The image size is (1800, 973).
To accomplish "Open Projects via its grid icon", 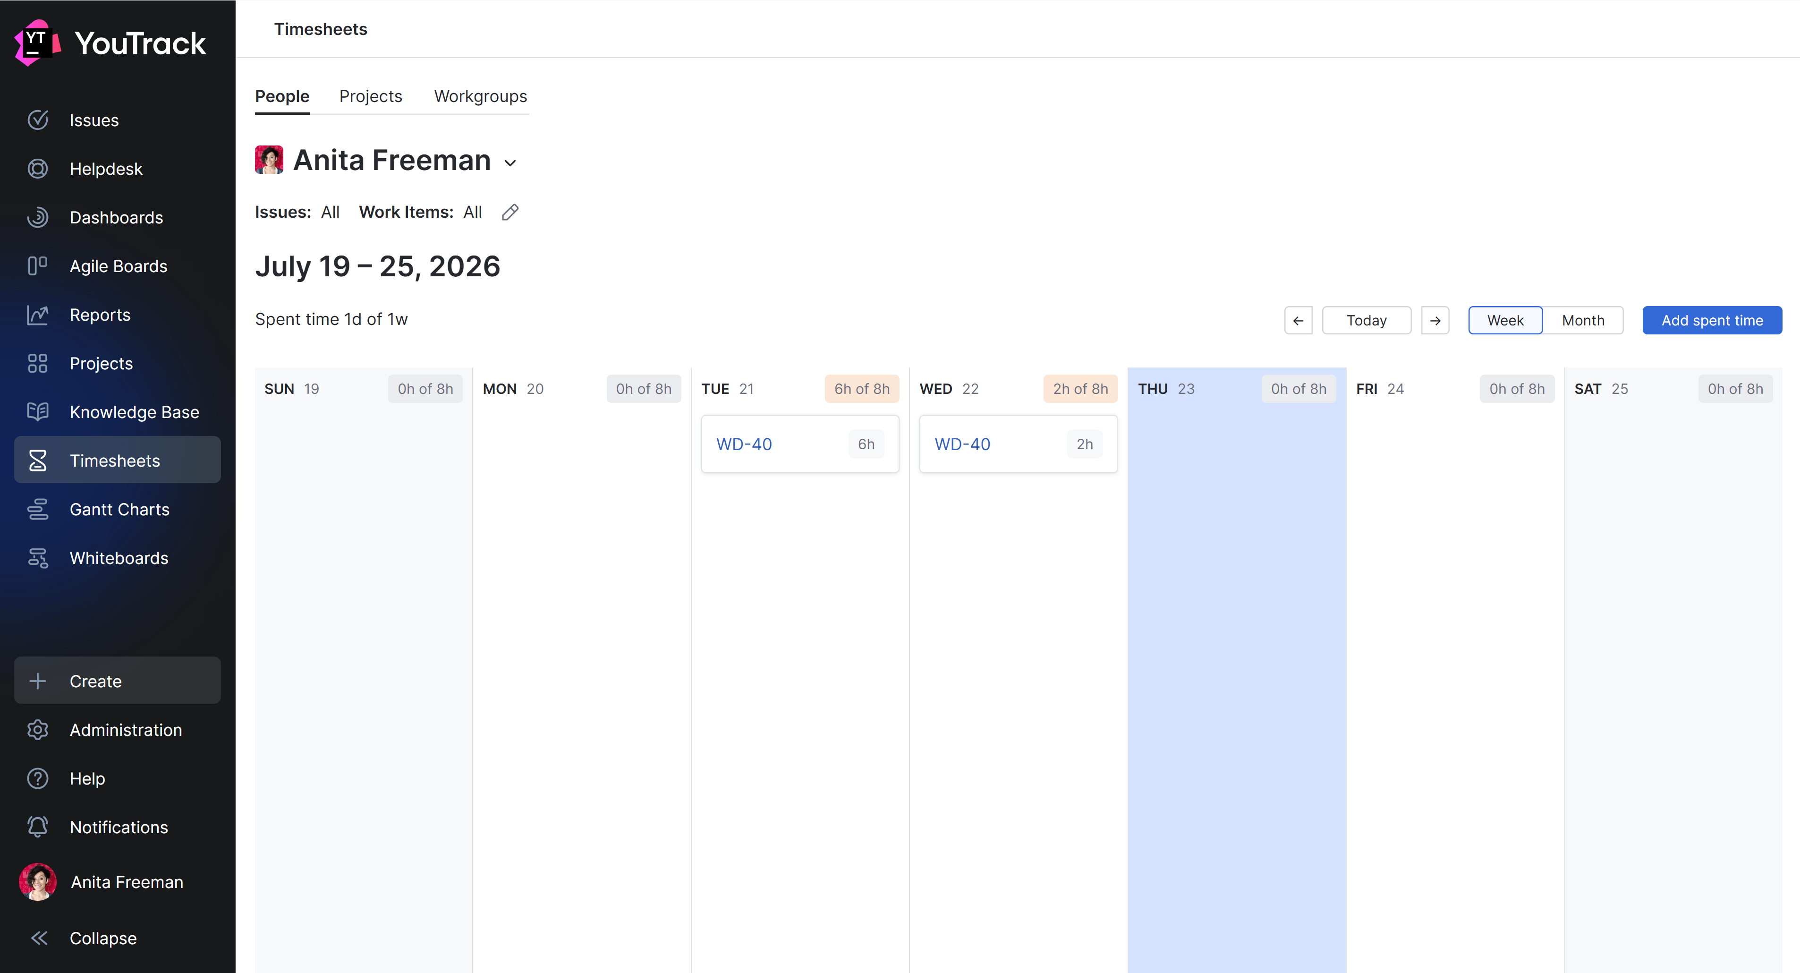I will (38, 364).
